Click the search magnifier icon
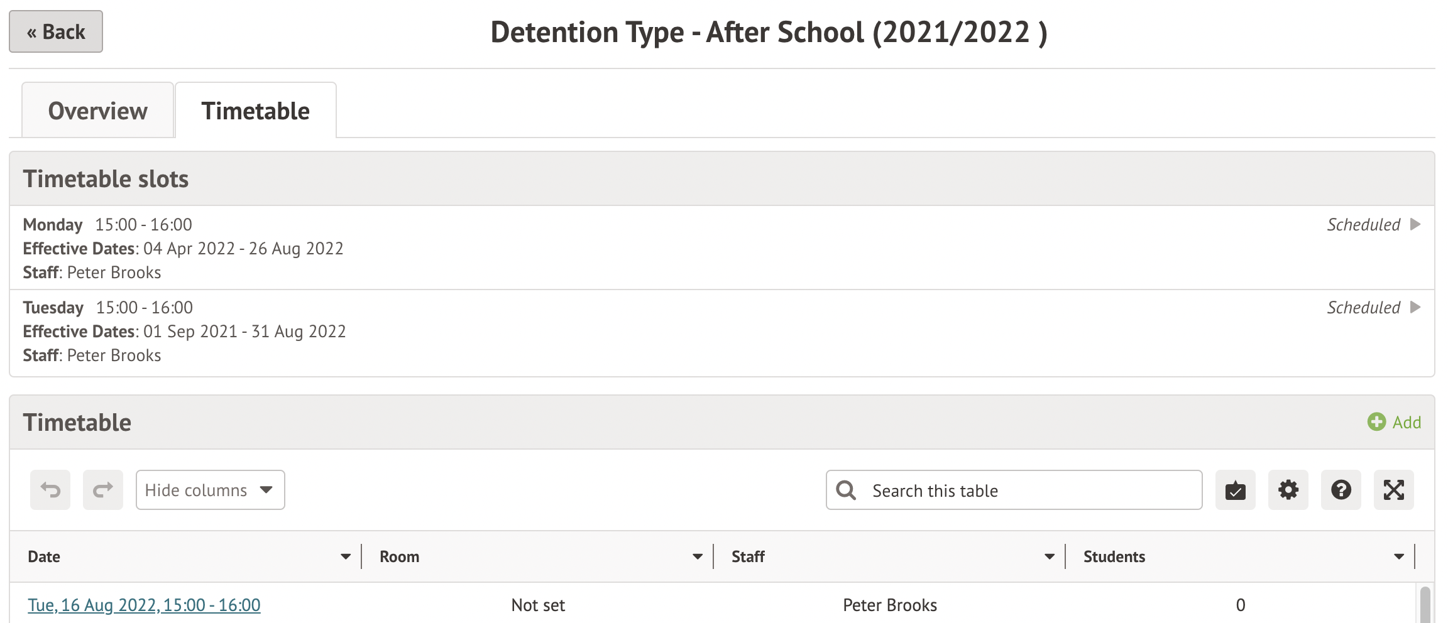 pyautogui.click(x=847, y=490)
